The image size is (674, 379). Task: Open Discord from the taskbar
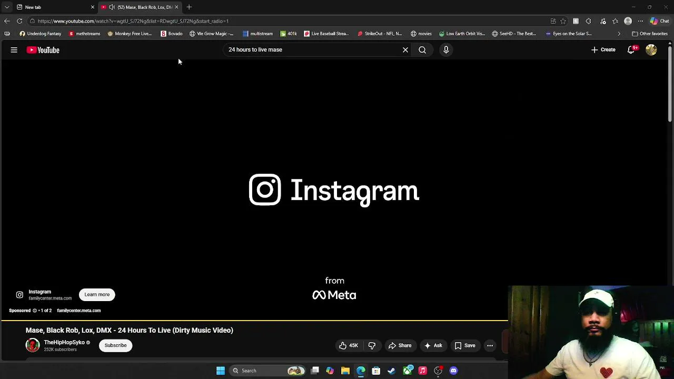453,371
